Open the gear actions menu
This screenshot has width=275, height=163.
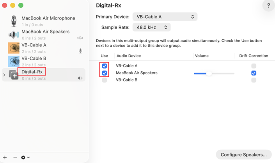point(25,158)
